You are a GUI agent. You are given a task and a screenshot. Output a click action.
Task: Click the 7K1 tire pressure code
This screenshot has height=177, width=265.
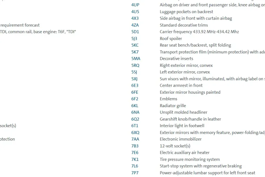pos(135,160)
